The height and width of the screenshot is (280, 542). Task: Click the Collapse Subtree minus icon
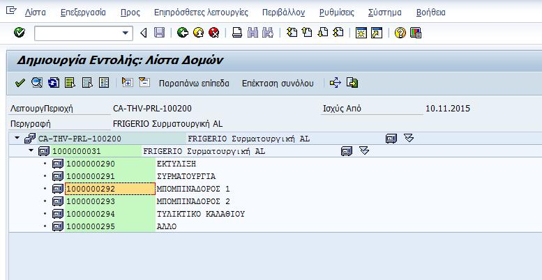pyautogui.click(x=144, y=82)
